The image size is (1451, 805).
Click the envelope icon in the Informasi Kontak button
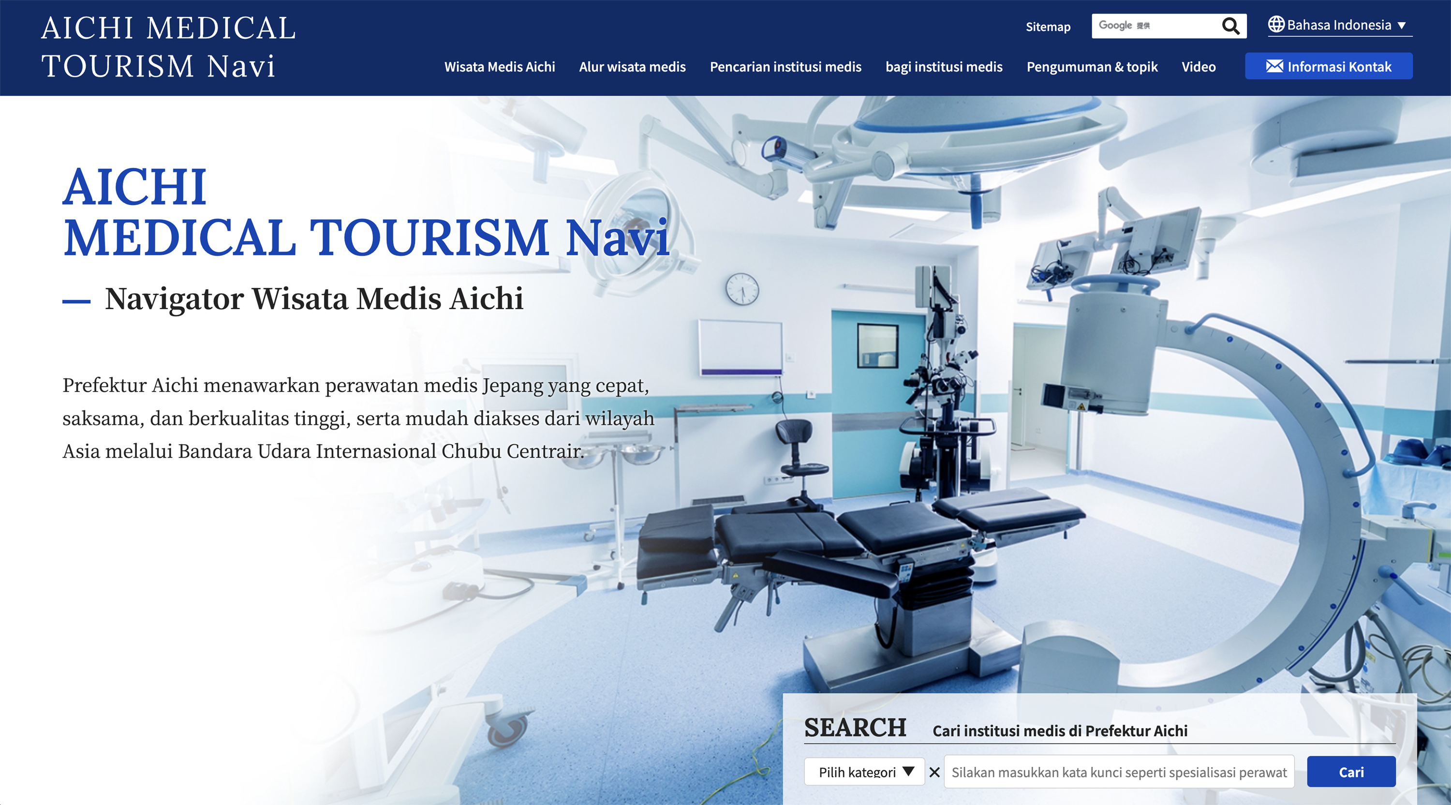[x=1274, y=66]
